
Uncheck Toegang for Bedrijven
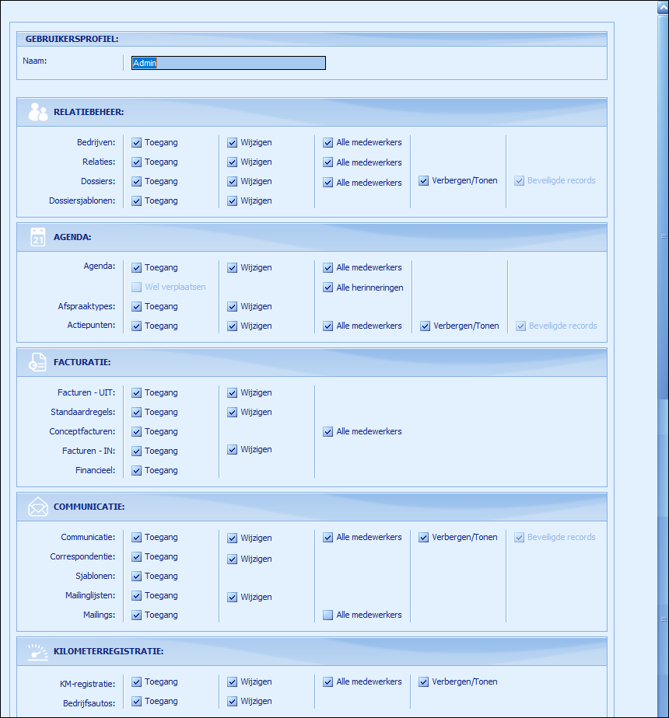tap(137, 143)
